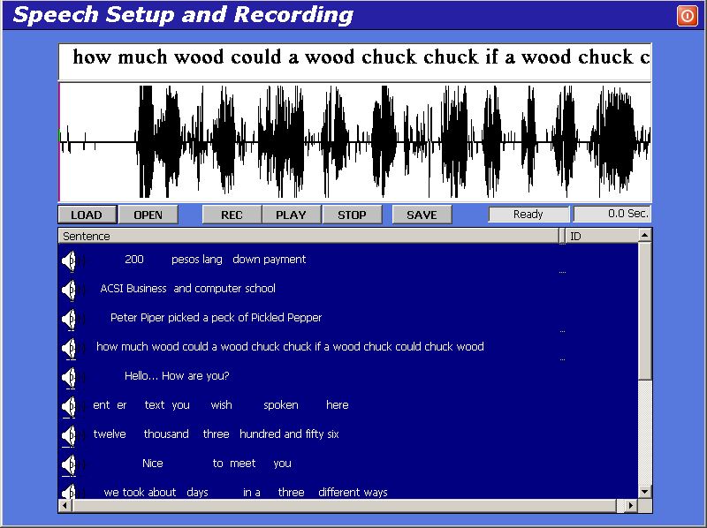Screen dimensions: 707x528
Task: Click the Sentence column header
Action: coord(308,236)
